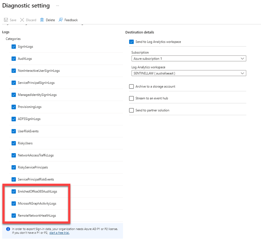Click the Feedback toolbar label
The image size is (261, 241).
(71, 20)
